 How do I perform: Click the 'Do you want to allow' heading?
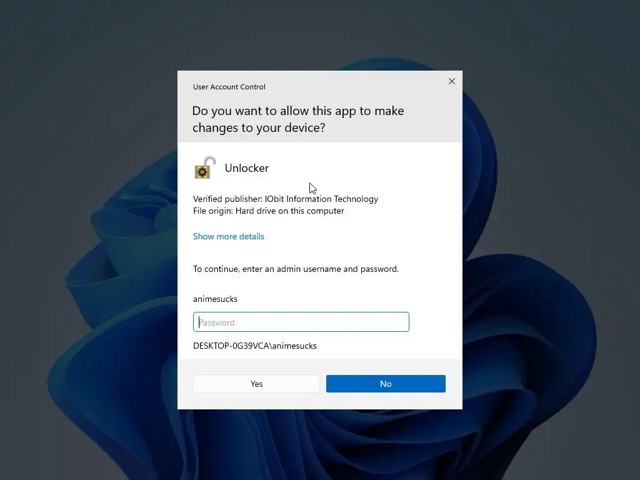(298, 119)
